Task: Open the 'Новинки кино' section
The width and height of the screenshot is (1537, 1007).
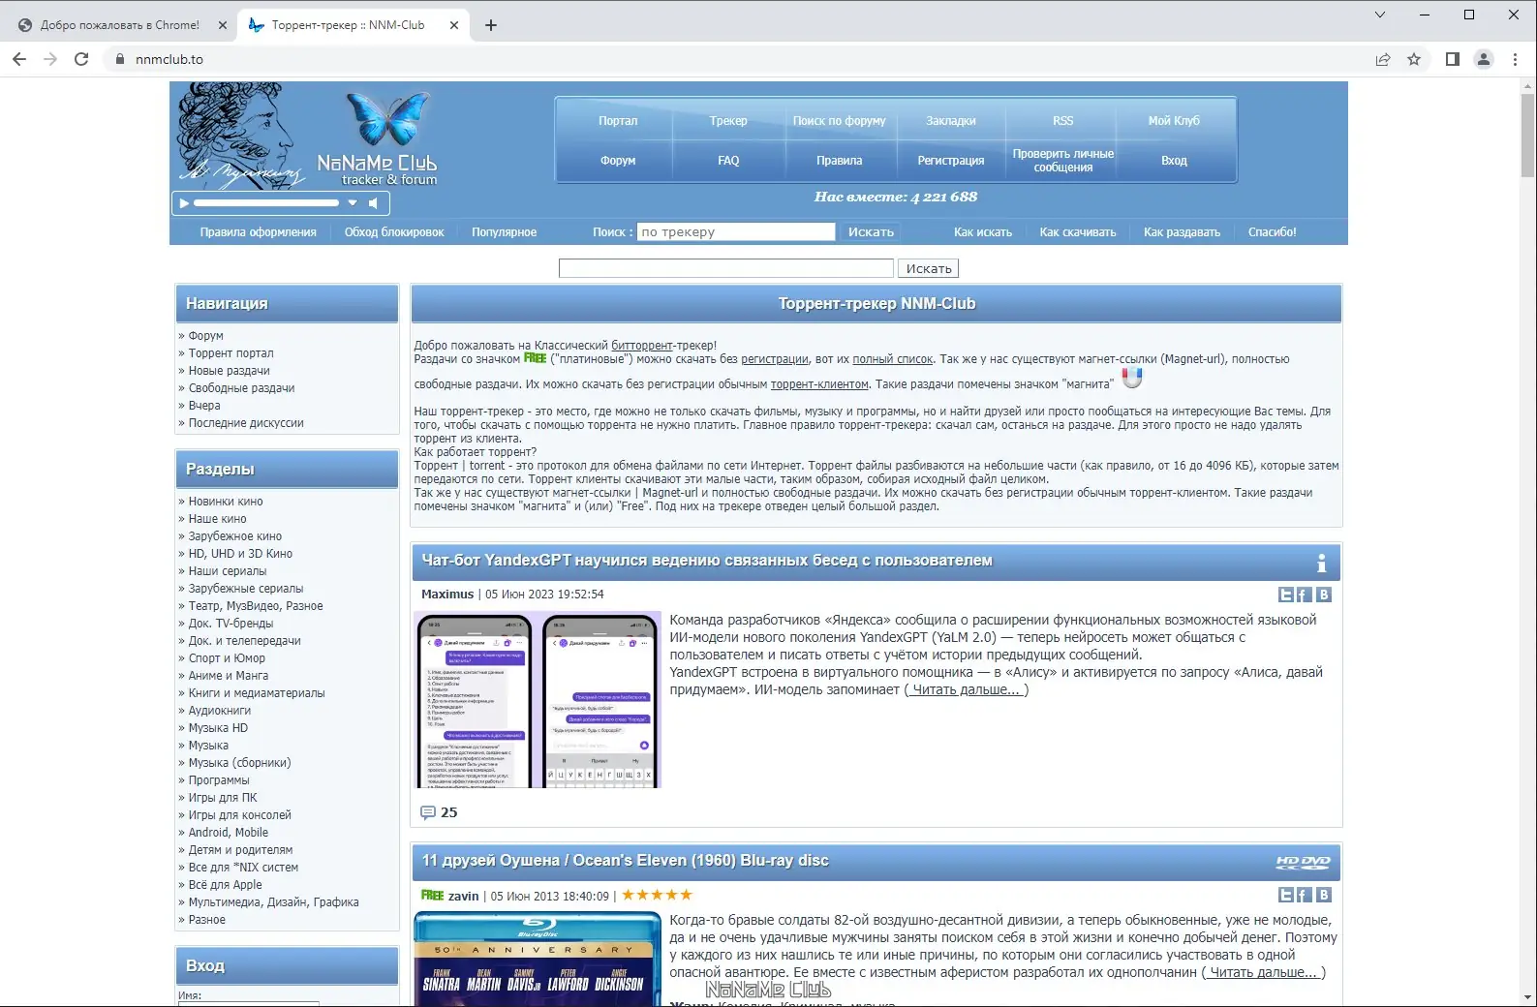Action: point(226,502)
